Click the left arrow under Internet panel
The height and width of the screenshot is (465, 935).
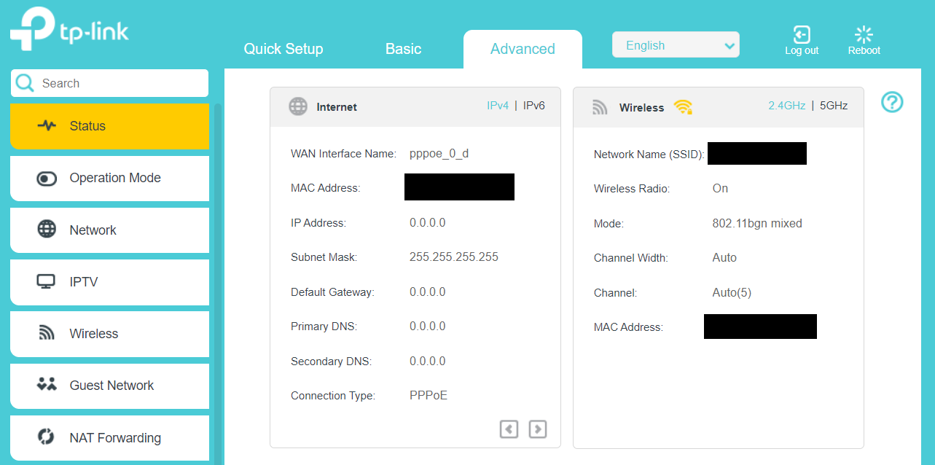point(509,429)
